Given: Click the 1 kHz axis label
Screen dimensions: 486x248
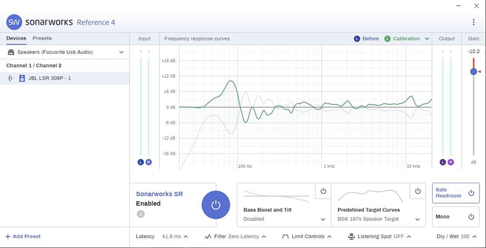Looking at the screenshot, I should (x=329, y=166).
